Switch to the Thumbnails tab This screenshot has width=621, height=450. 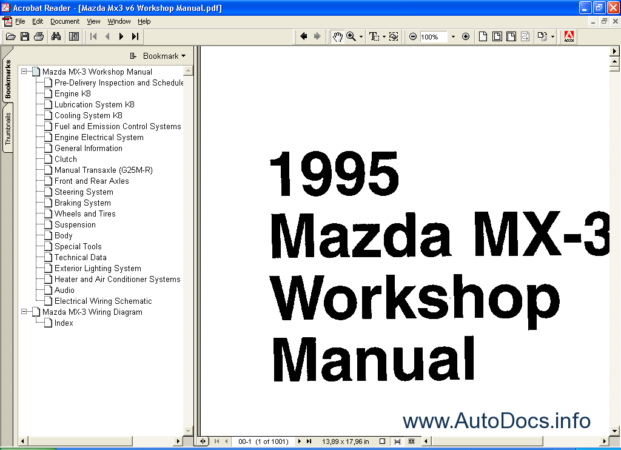[x=8, y=129]
